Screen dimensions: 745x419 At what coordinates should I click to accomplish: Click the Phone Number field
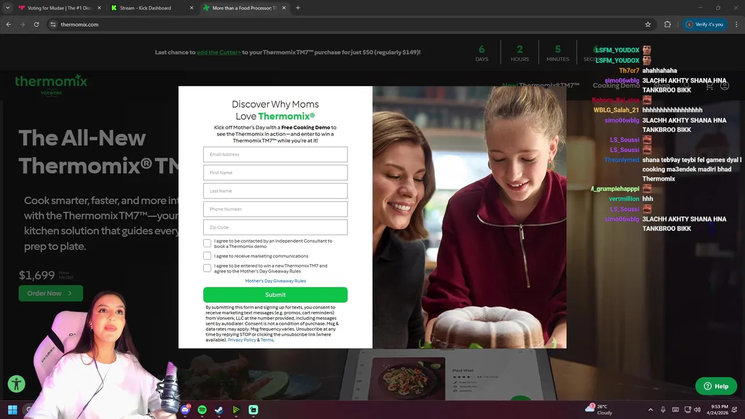coord(275,209)
